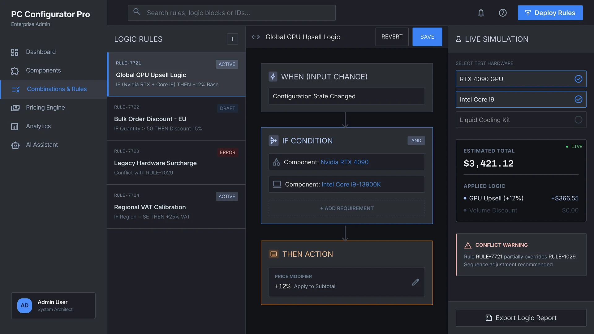Uncheck Intel Core i9 test hardware
Viewport: 594px width, 334px height.
point(578,99)
